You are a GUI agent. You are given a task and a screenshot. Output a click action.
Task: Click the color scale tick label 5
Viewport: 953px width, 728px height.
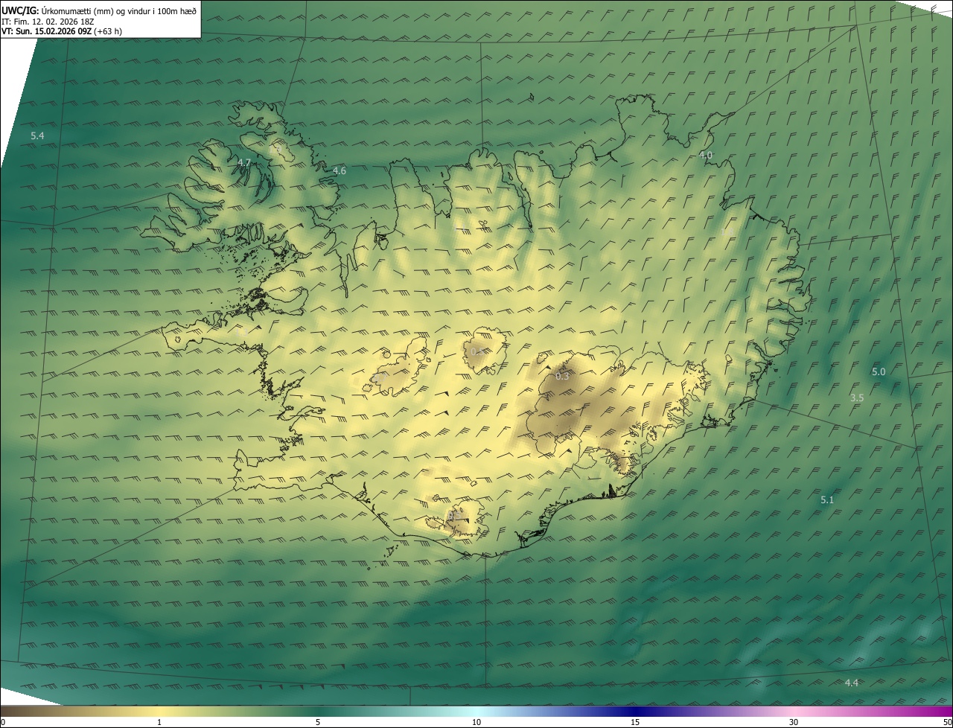318,723
